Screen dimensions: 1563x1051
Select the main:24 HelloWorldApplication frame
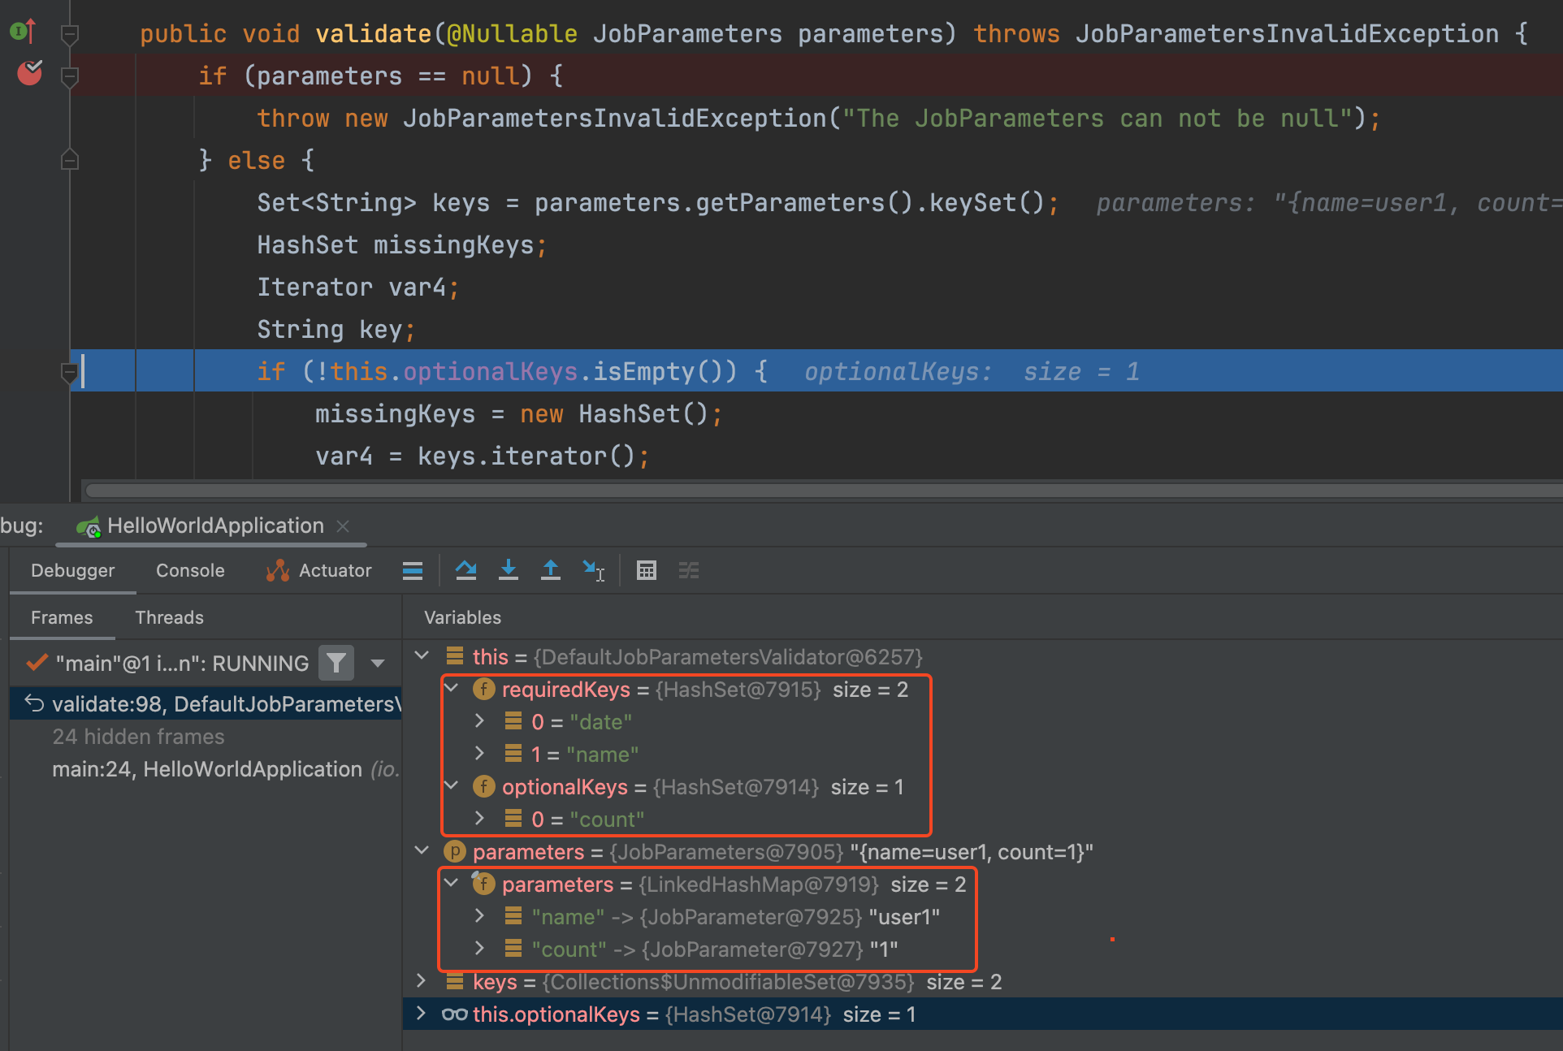(x=207, y=769)
